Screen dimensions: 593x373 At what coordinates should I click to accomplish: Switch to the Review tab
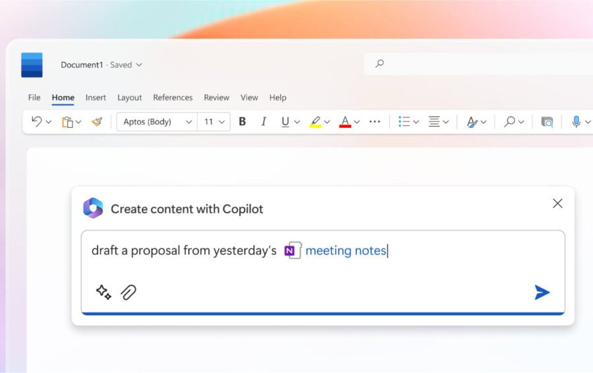click(x=216, y=98)
